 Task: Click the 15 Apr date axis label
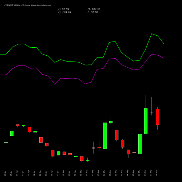click(x=11, y=173)
